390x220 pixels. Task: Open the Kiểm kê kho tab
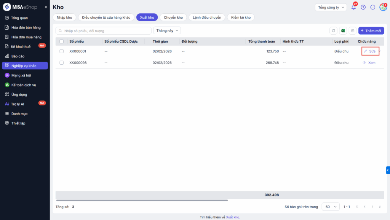pos(241,18)
